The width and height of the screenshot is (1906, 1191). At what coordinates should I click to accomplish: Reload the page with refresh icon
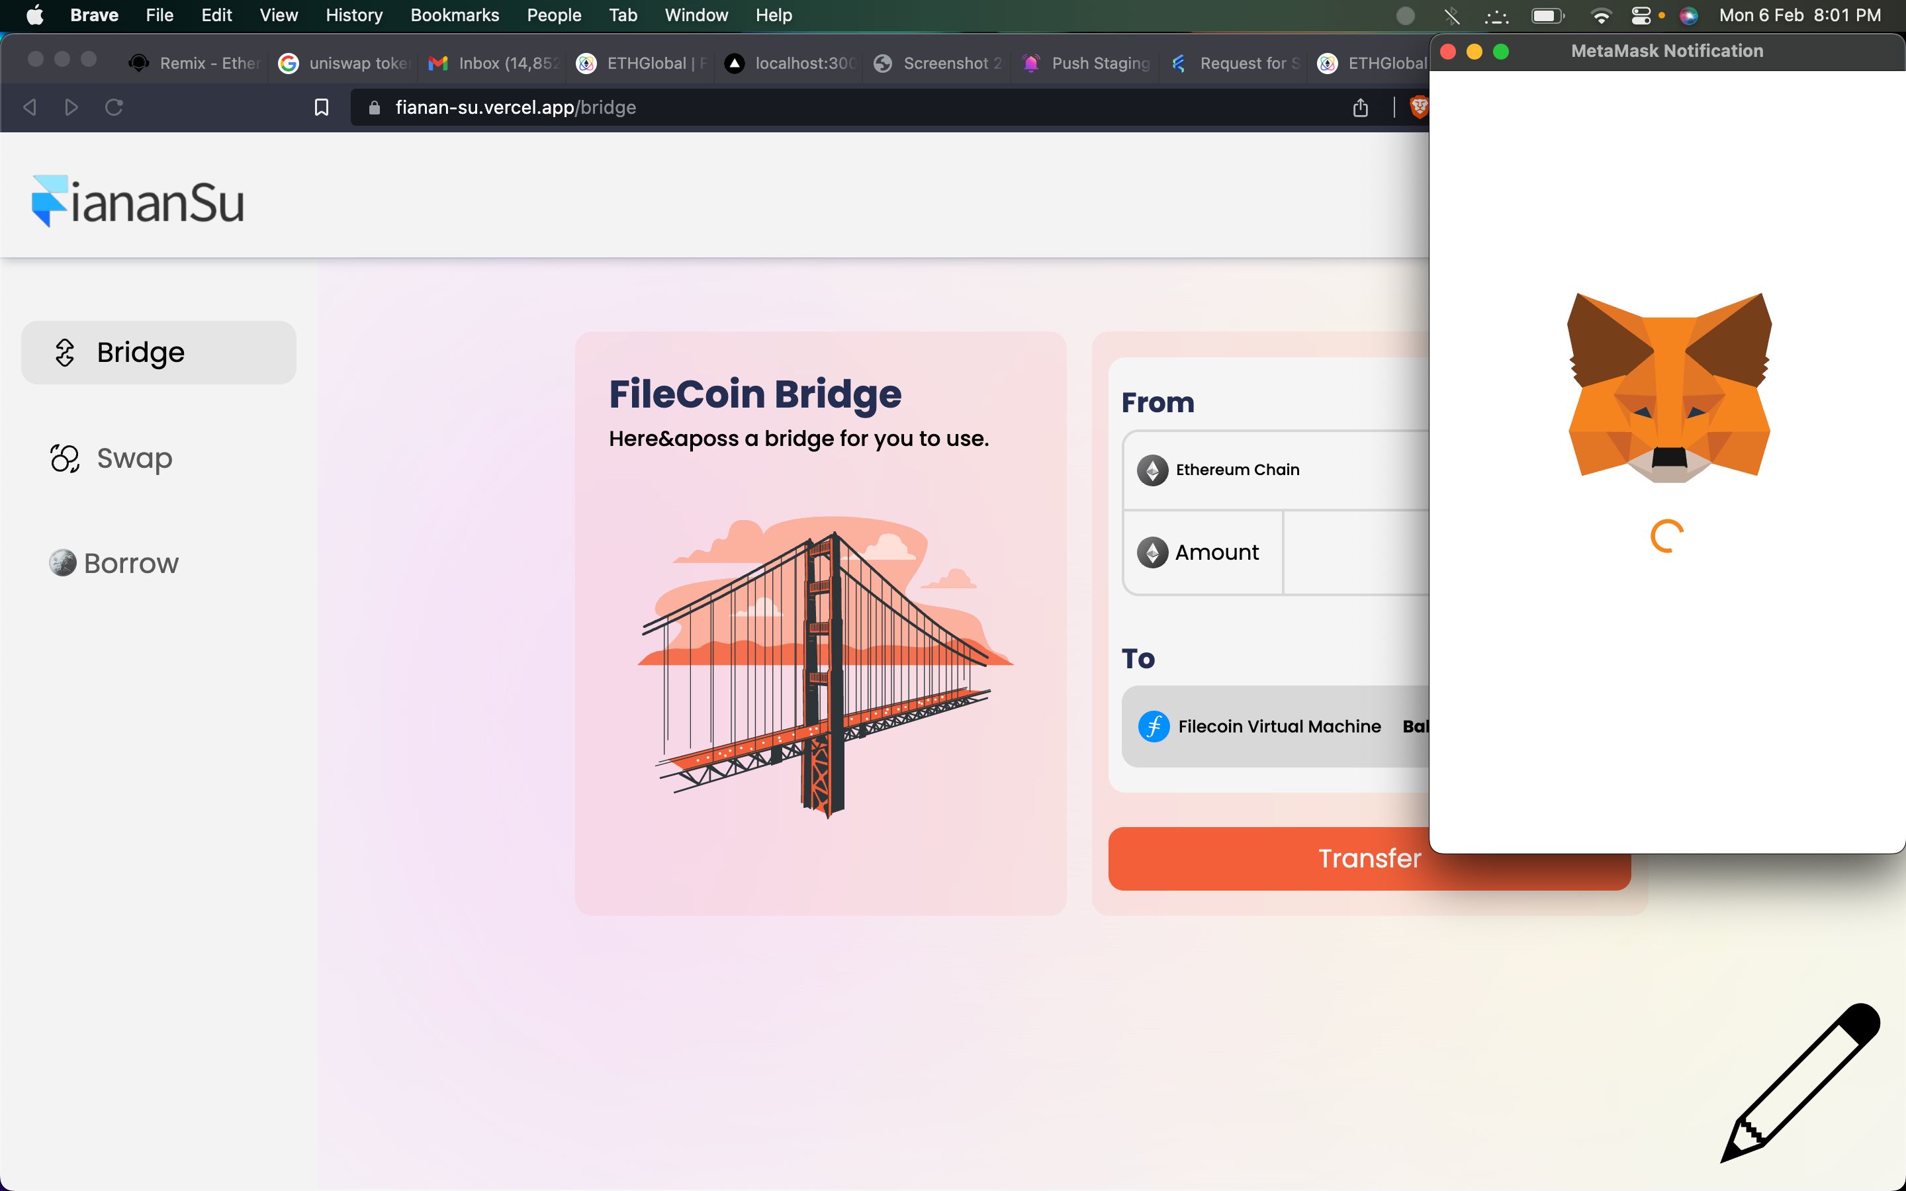(x=114, y=107)
